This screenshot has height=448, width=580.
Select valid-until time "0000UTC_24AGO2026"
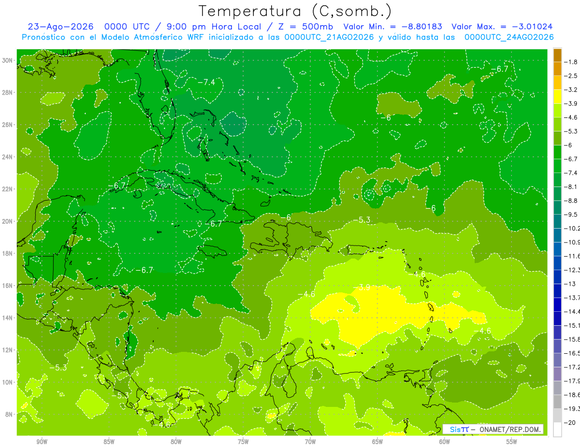coord(509,37)
